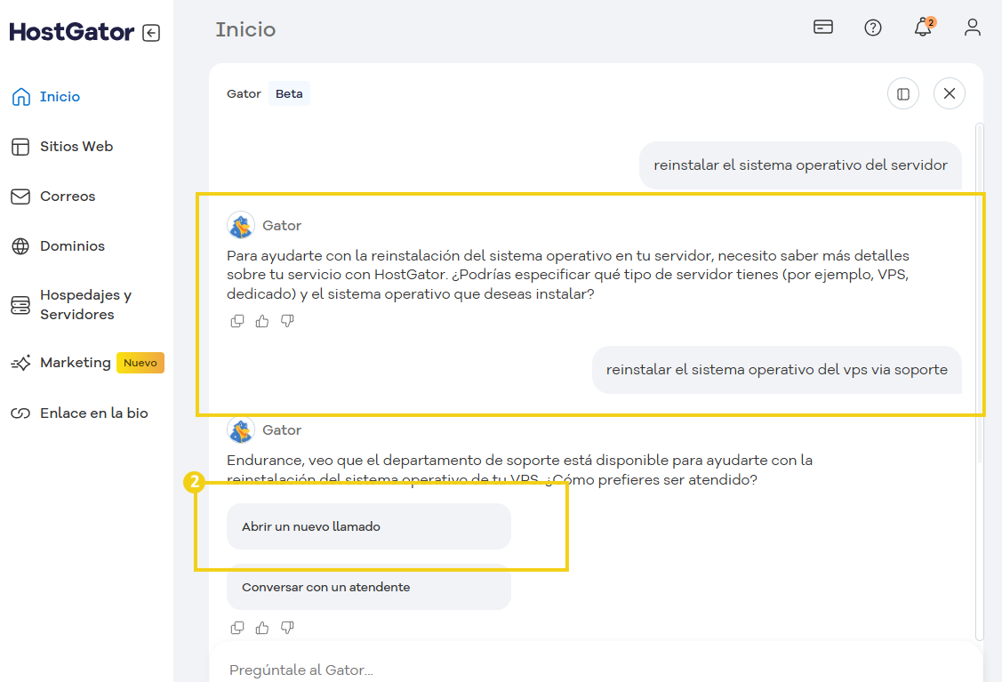Dislike the first Gator response
This screenshot has height=682, width=1002.
287,321
